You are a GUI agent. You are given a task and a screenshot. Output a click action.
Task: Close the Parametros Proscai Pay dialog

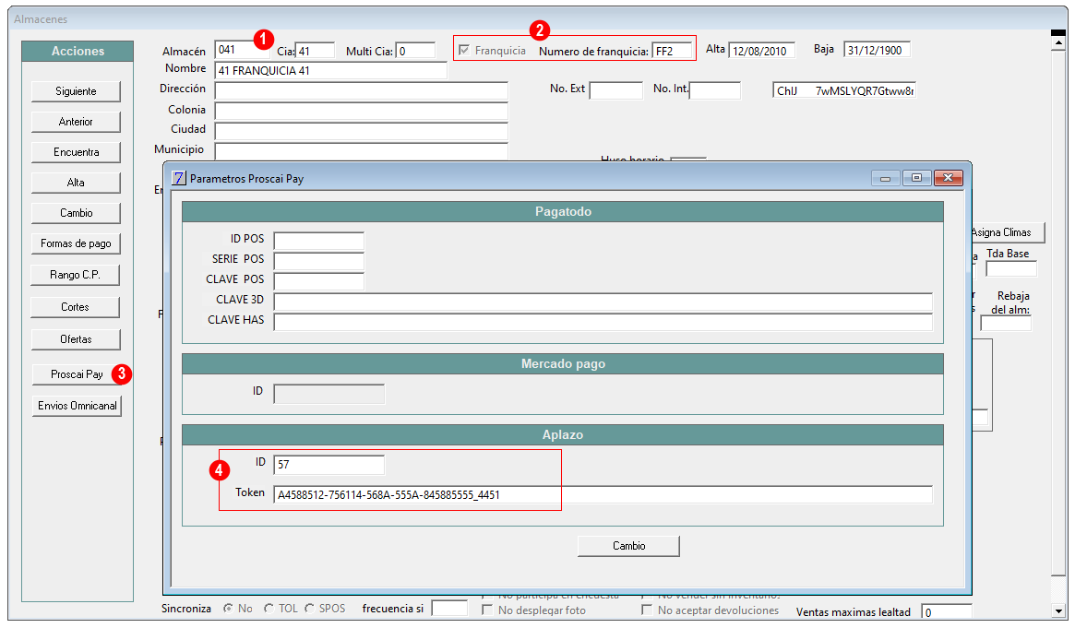[x=949, y=178]
